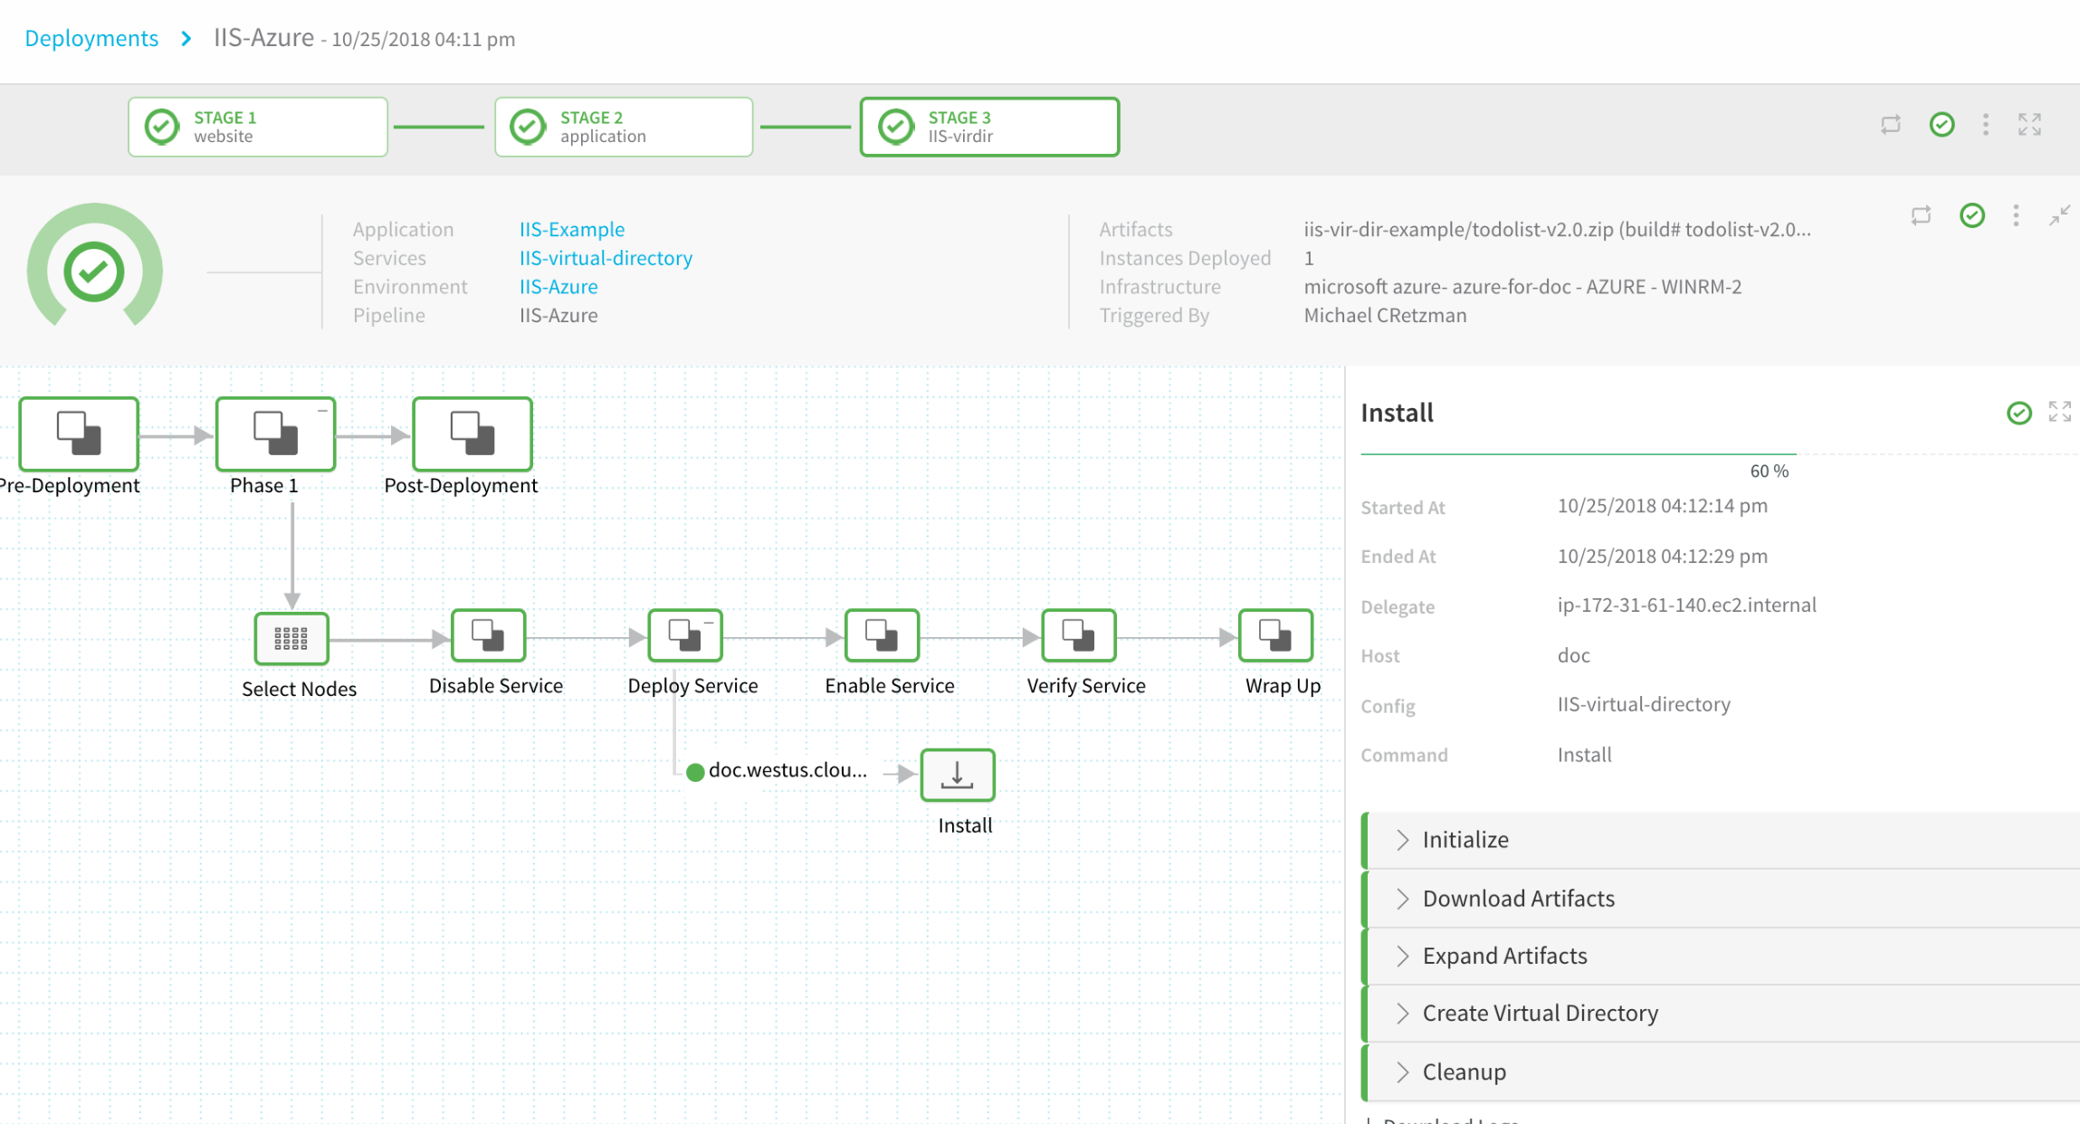Screen dimensions: 2080x1124
Task: Click the pipeline success status icon
Action: coord(1942,125)
